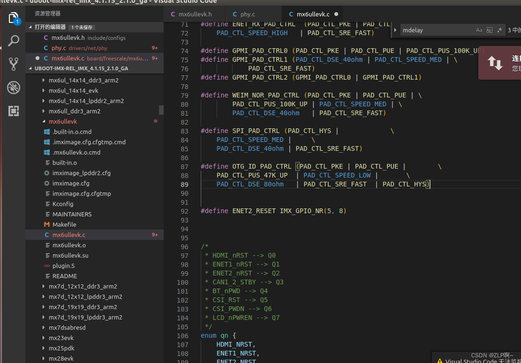Toggle Match Case in find widget
Viewport: 521px width, 363px height.
tap(479, 30)
